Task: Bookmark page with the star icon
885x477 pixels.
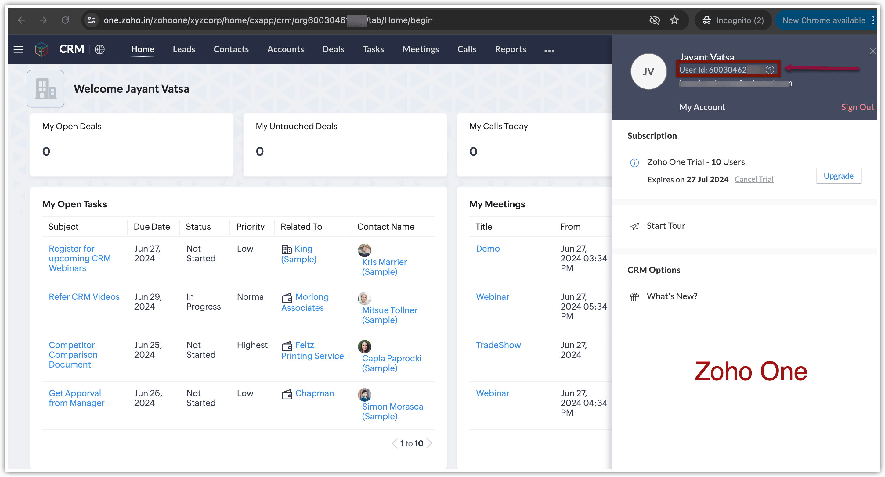Action: point(674,20)
